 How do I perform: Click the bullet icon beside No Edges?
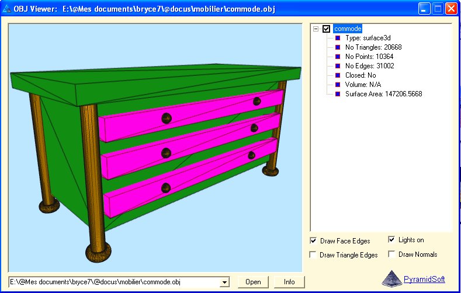point(338,66)
